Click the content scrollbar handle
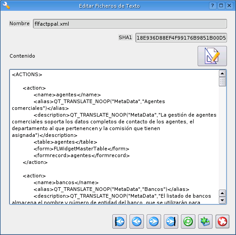The height and width of the screenshot is (235, 236). point(222,81)
